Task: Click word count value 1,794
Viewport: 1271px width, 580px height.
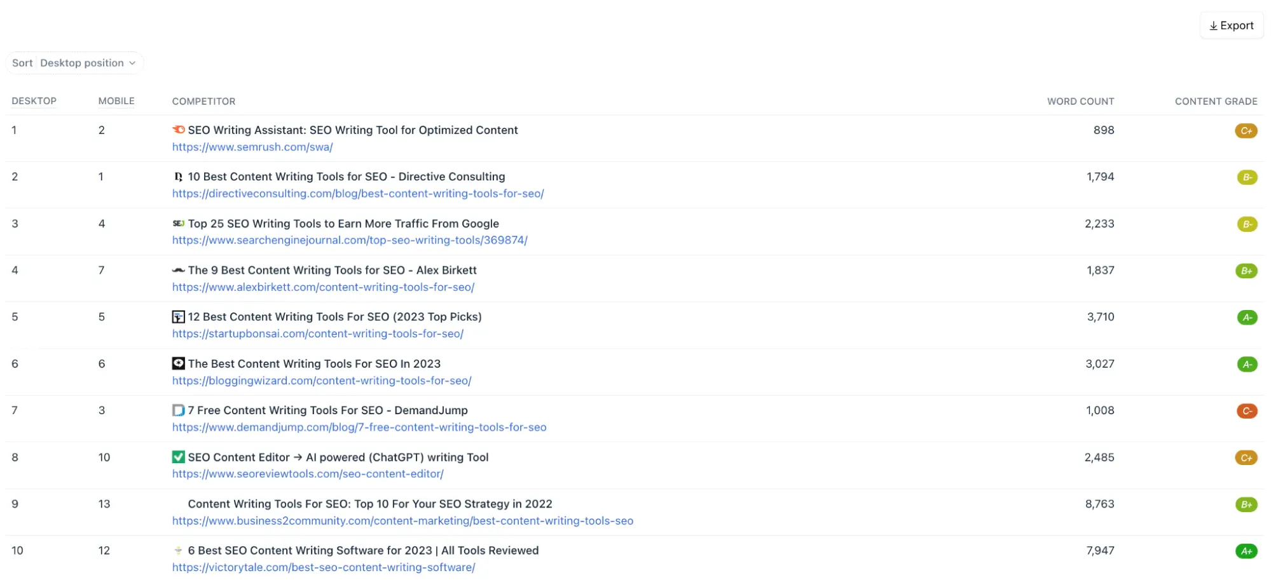Action: (x=1101, y=177)
